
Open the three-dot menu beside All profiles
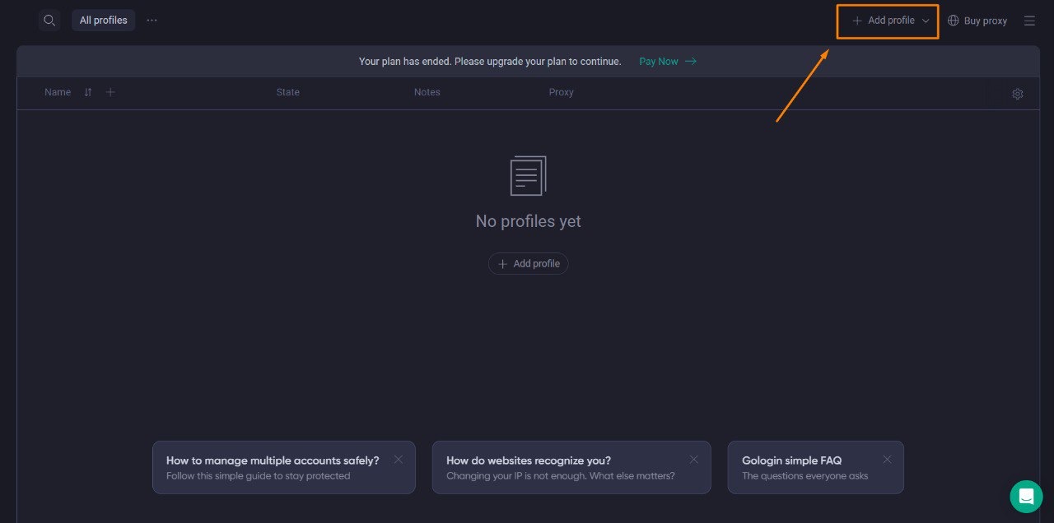point(152,20)
